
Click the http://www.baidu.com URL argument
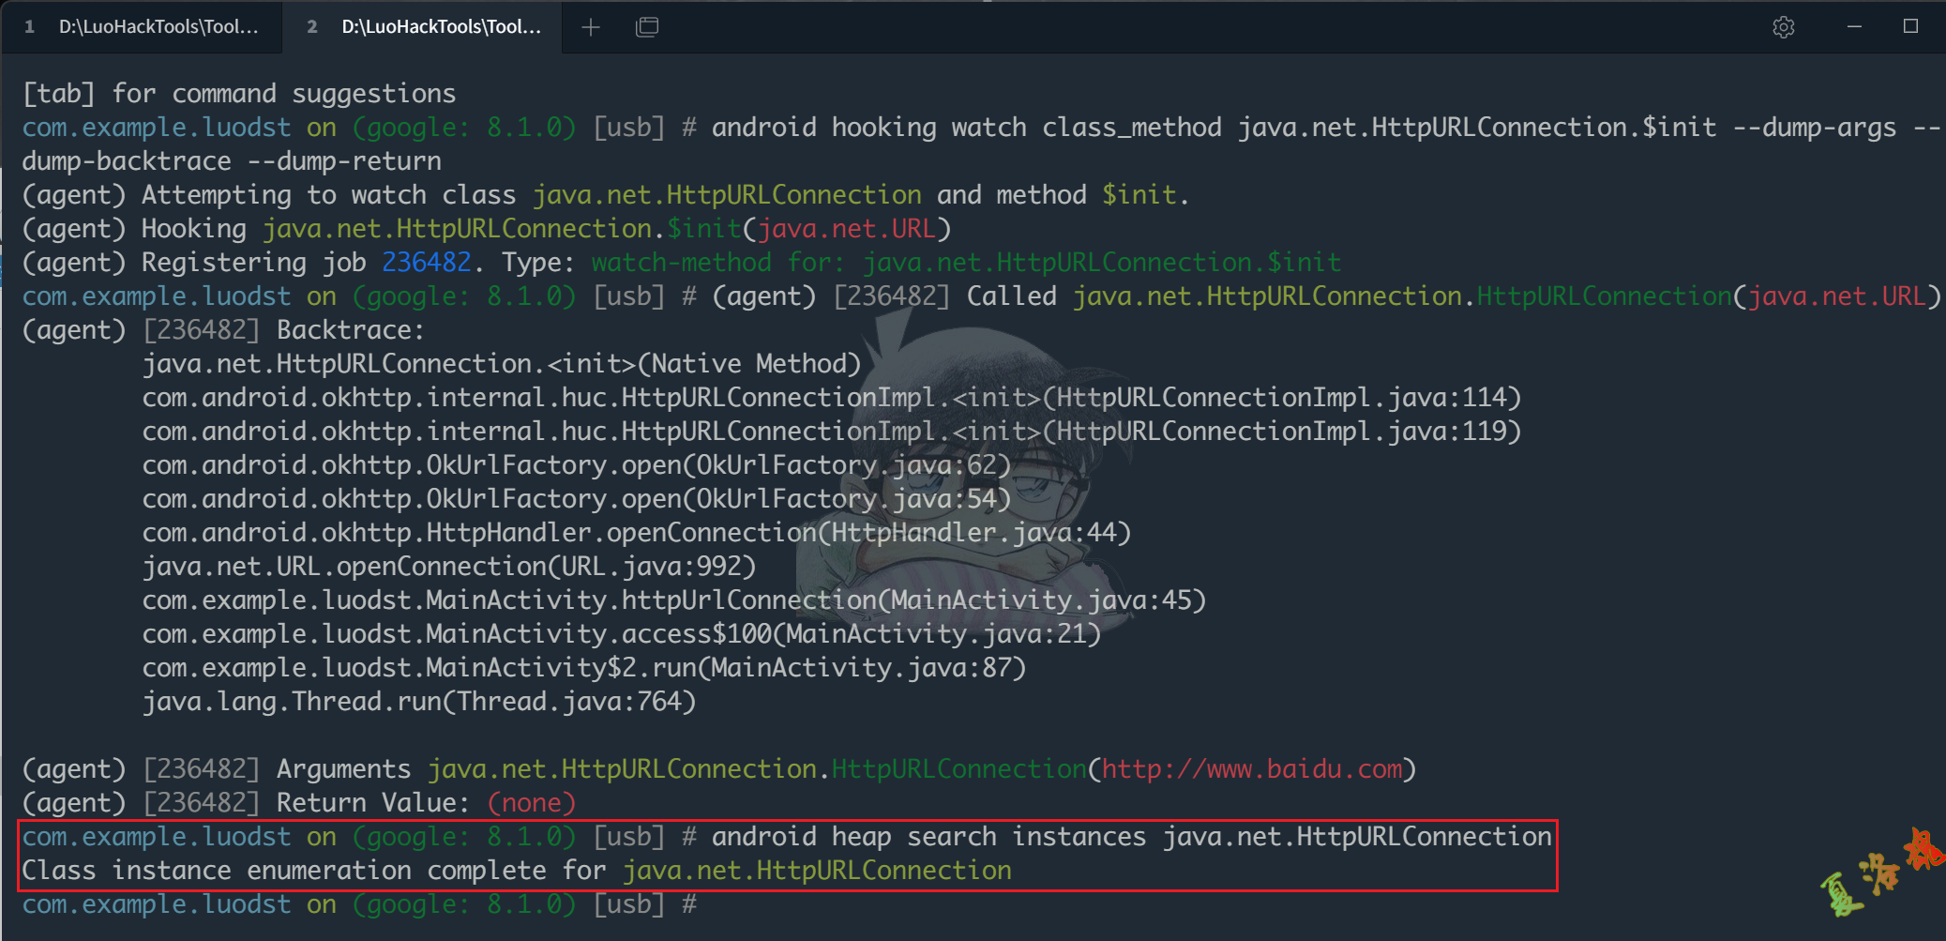click(1251, 769)
